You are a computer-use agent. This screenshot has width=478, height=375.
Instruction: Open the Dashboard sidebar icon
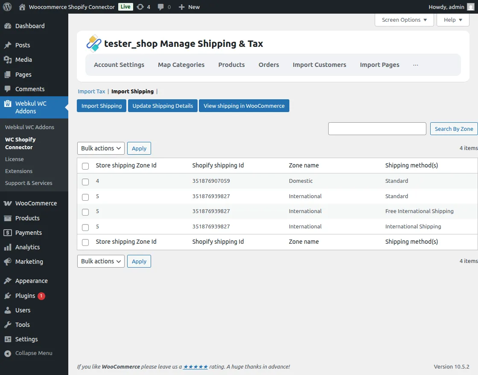[8, 26]
